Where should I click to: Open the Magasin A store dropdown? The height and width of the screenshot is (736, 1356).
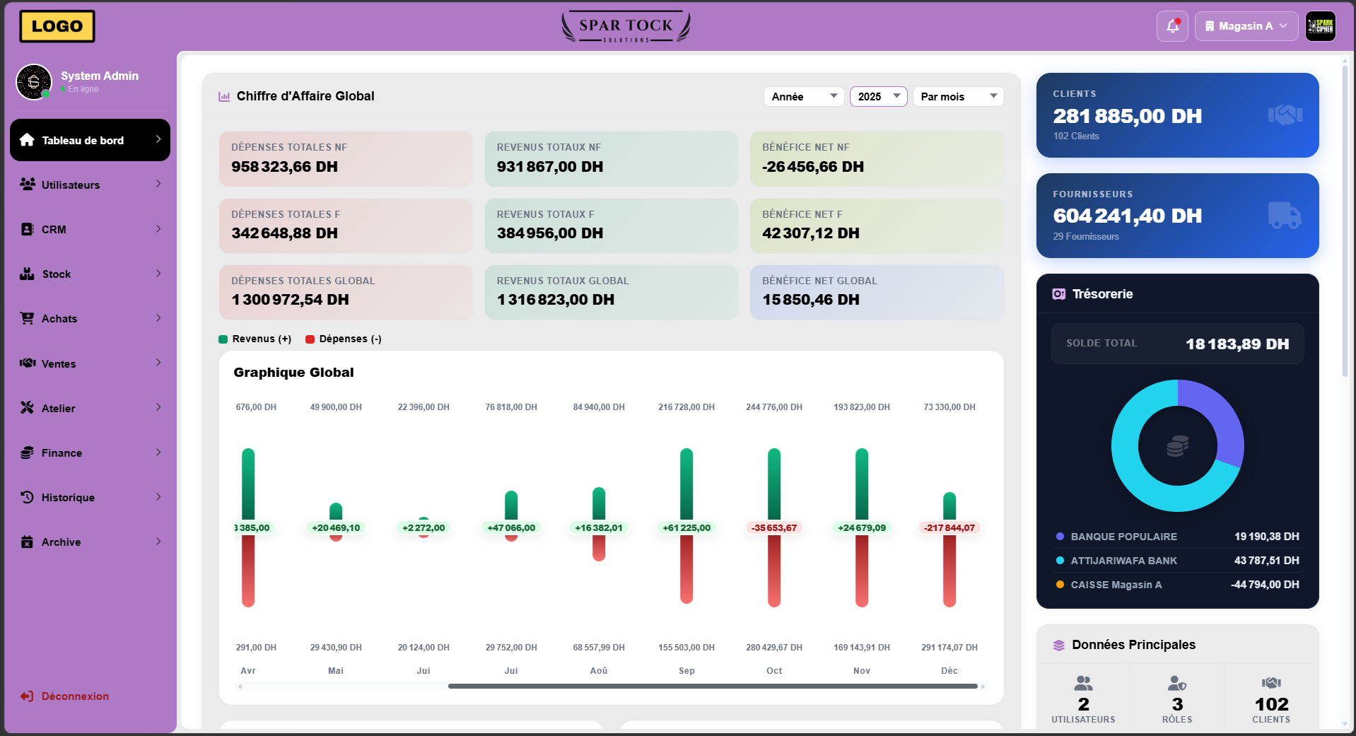(x=1246, y=26)
